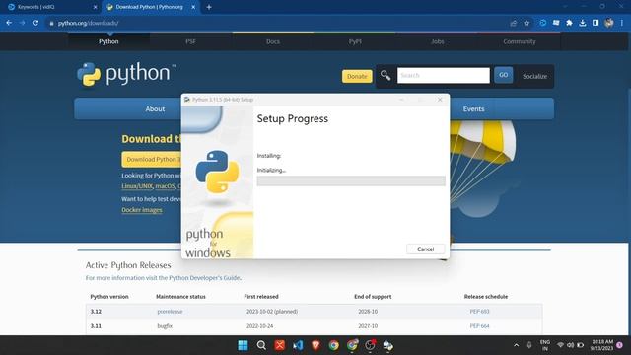Image resolution: width=631 pixels, height=355 pixels.
Task: Switch to the Keywords vidIQ tab
Action: click(x=50, y=7)
